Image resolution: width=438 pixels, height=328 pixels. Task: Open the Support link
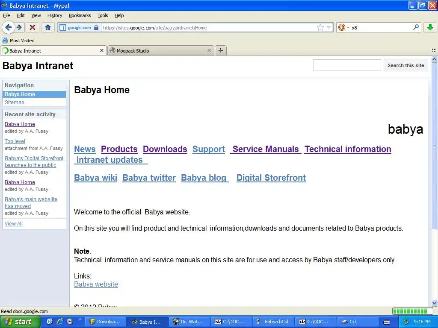(209, 149)
